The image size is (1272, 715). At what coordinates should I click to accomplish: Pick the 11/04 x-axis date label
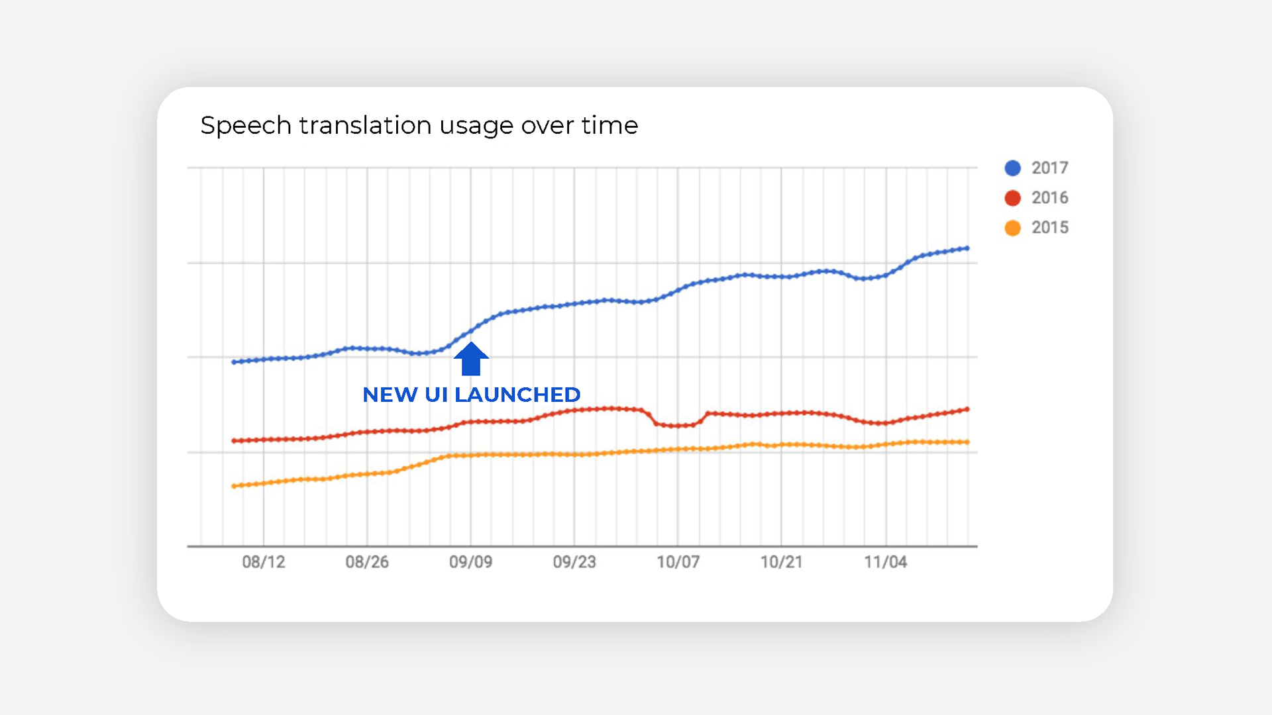click(885, 562)
